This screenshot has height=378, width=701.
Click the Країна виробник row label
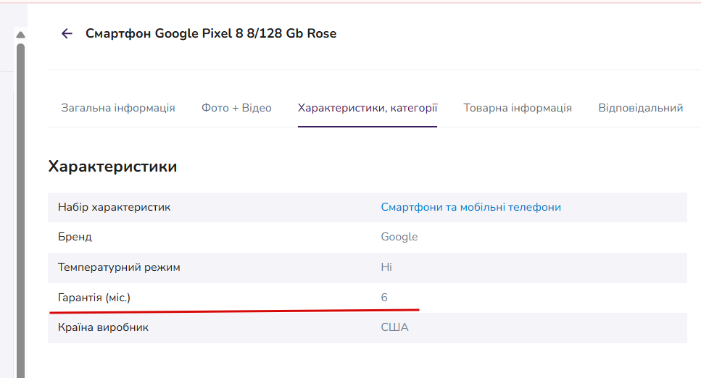[103, 327]
